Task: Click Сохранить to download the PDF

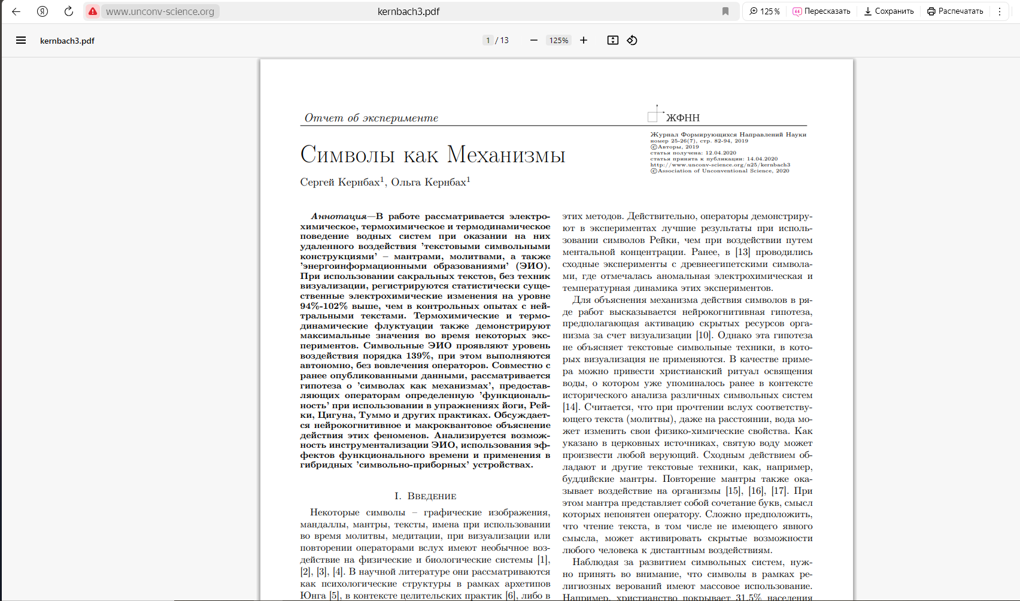Action: (x=889, y=11)
